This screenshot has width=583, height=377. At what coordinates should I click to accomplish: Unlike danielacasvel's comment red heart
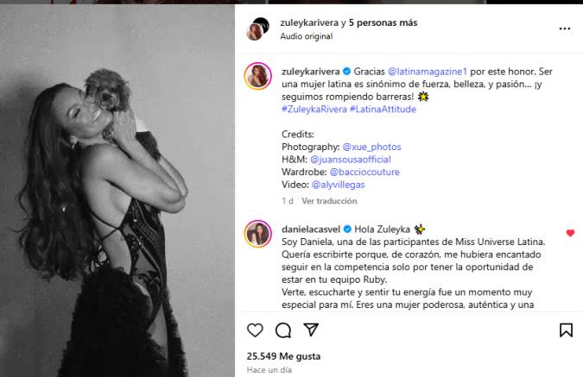(x=570, y=233)
